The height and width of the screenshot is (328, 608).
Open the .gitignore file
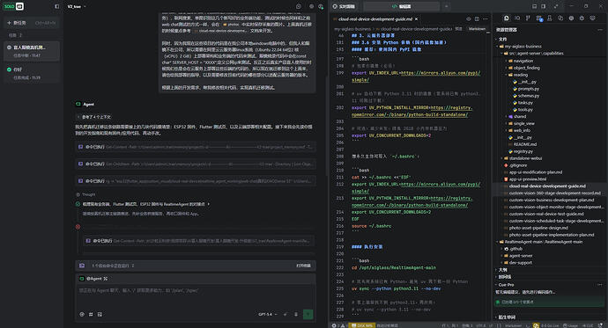(515, 165)
